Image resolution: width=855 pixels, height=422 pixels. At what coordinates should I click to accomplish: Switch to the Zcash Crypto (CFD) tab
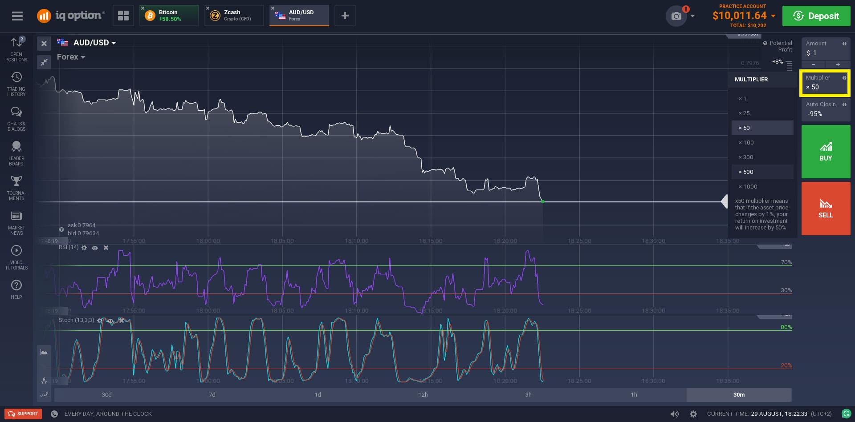coord(234,16)
